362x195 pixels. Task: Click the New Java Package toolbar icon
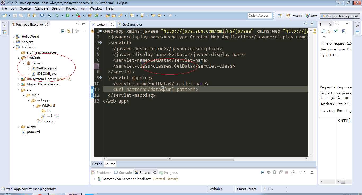click(90, 16)
